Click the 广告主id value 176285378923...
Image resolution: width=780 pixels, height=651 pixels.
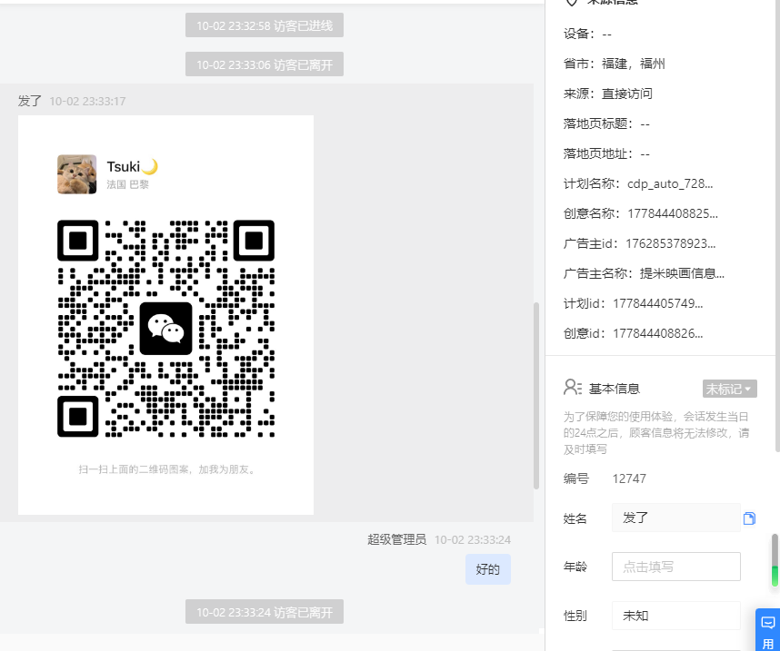point(671,243)
